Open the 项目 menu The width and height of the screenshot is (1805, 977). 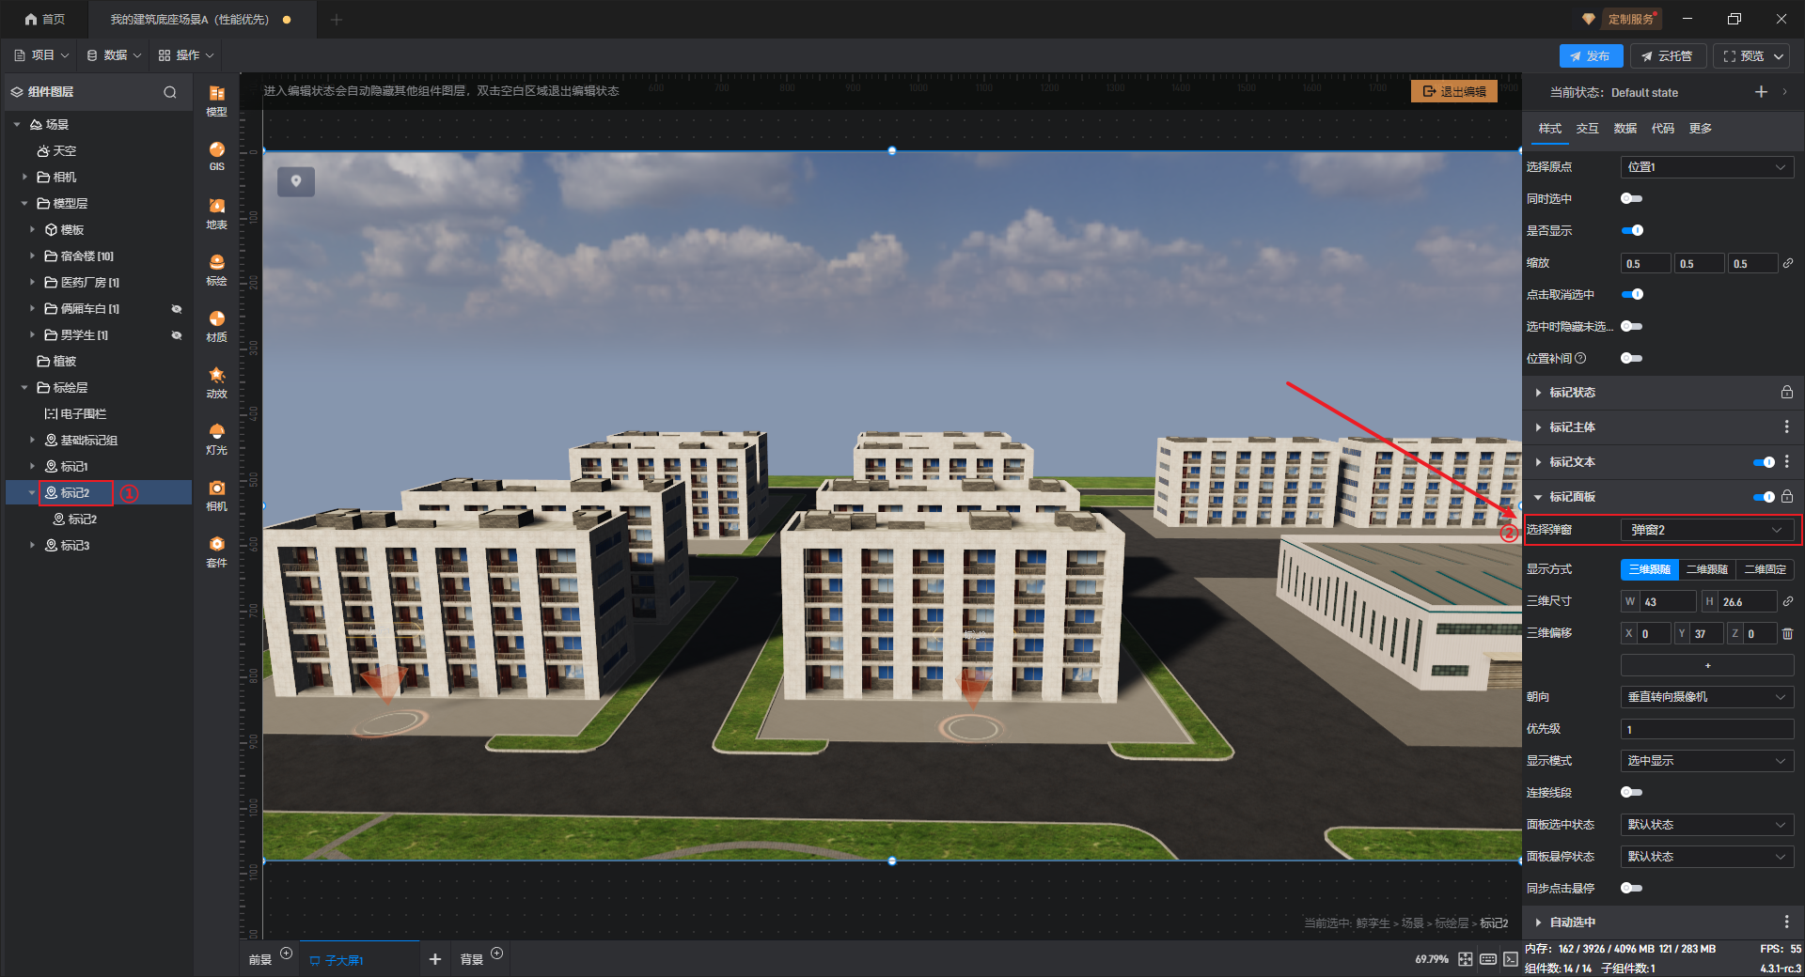pos(41,55)
